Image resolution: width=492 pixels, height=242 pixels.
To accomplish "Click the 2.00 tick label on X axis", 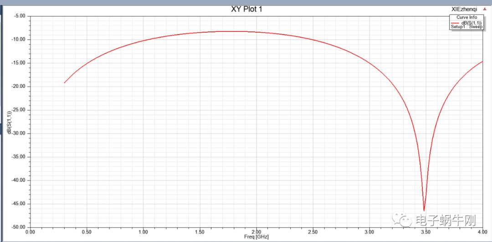I will point(256,232).
